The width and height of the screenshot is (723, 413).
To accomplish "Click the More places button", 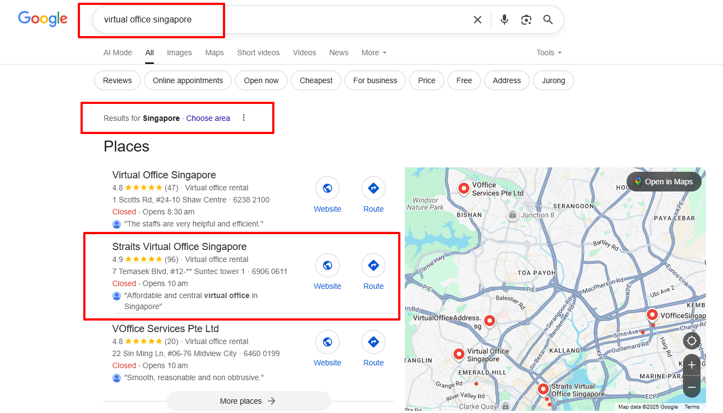I will pyautogui.click(x=248, y=401).
